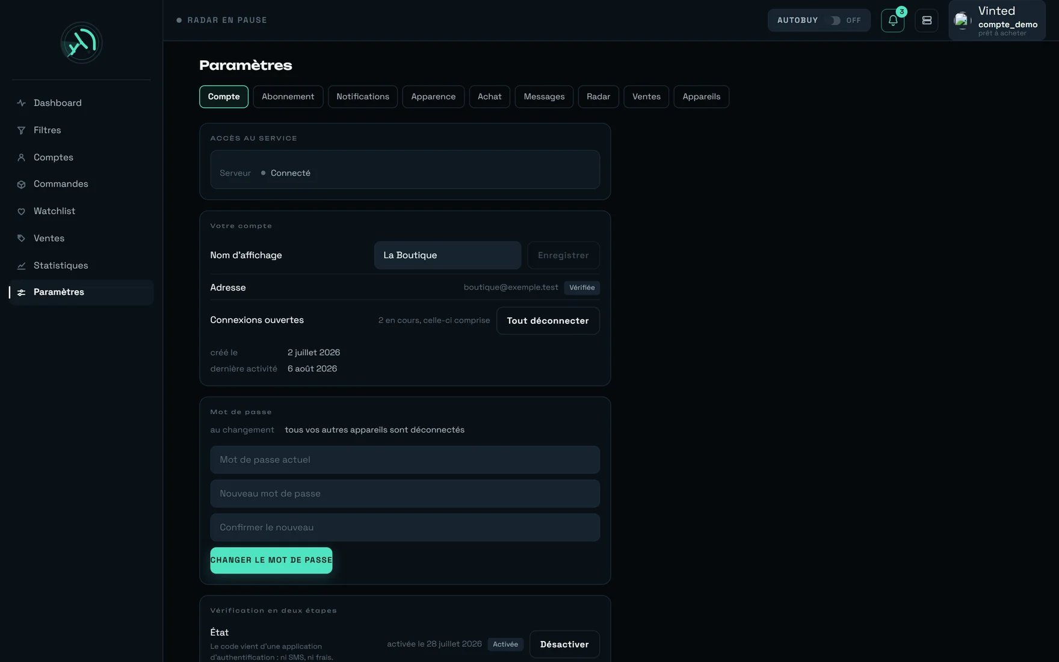
Task: Focus the Nom d'affichage field
Action: click(x=448, y=255)
